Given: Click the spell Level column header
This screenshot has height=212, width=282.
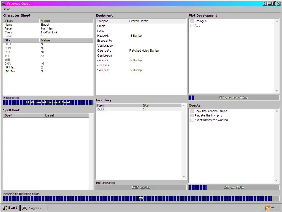Looking at the screenshot, I should (x=66, y=115).
